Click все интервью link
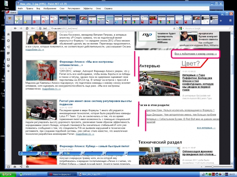237x177 pixels. tap(206, 128)
